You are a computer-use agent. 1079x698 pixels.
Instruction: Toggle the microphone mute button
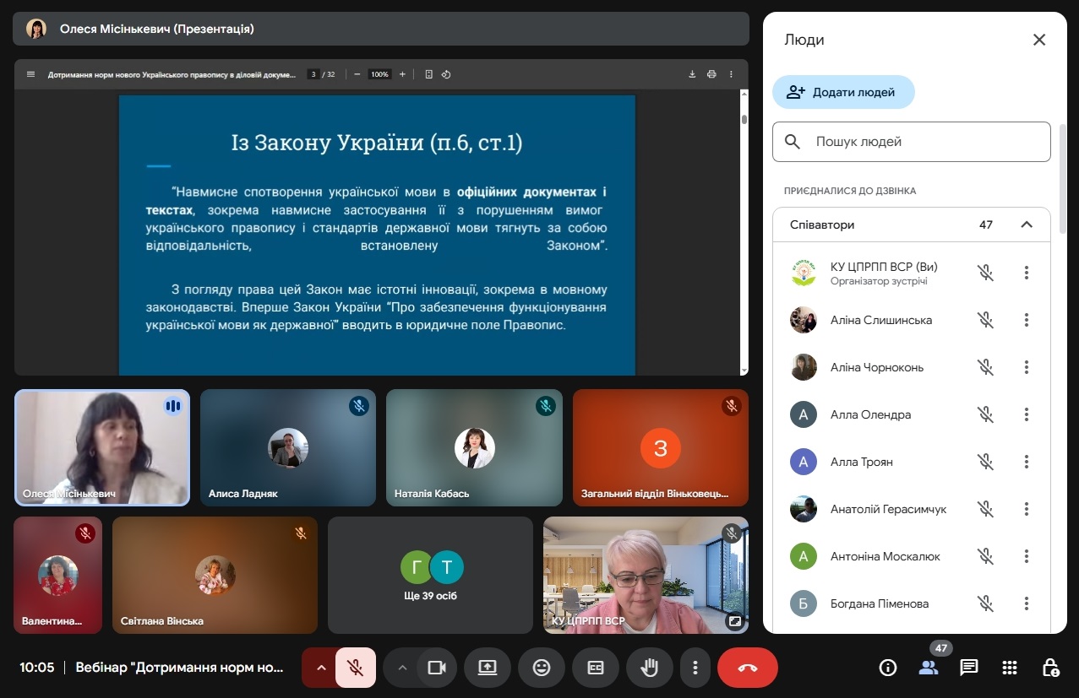[x=357, y=668]
